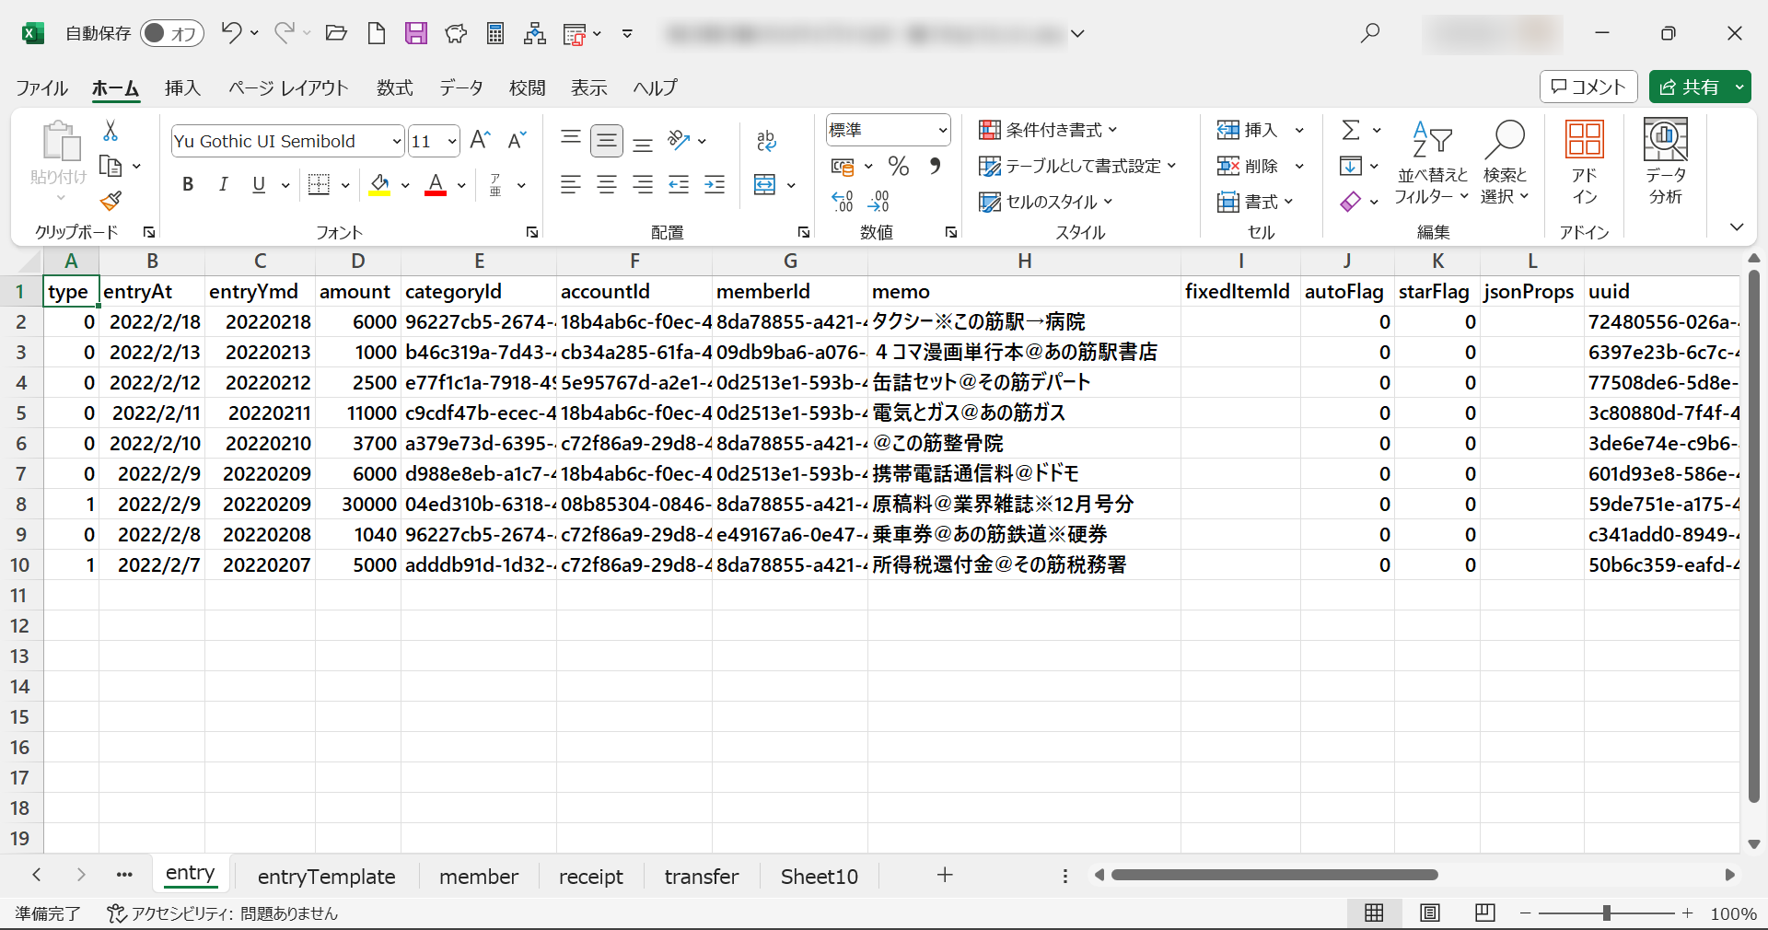Switch to Page Break Preview in status bar

coord(1485,913)
